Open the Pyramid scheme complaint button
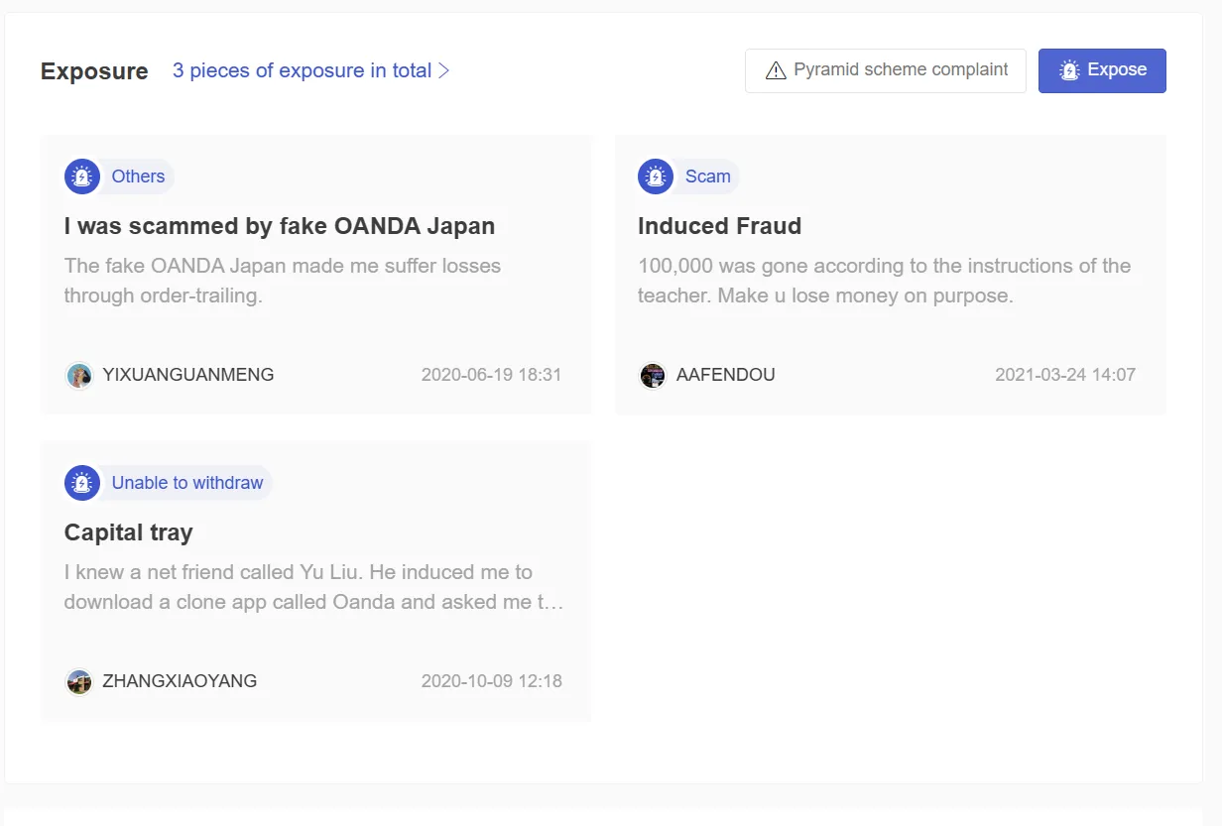Screen dimensions: 1222x826 [885, 70]
